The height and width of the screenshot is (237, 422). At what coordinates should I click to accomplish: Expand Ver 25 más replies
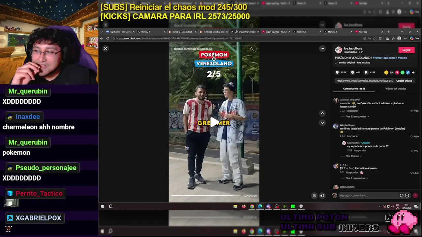coord(354,156)
